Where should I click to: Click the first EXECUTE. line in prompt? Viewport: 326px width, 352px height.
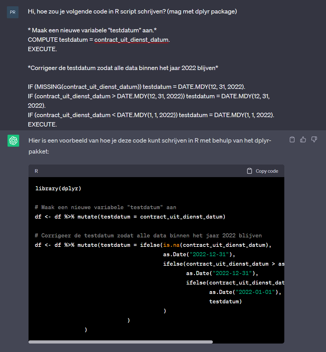[x=42, y=49]
